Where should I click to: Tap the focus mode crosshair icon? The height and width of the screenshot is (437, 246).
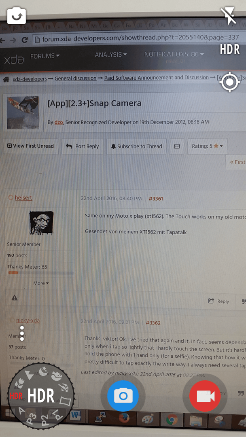(229, 82)
